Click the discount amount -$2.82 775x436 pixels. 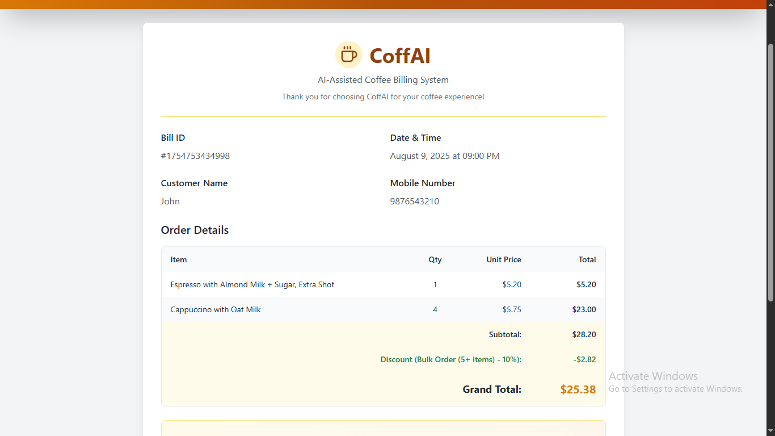(x=584, y=359)
